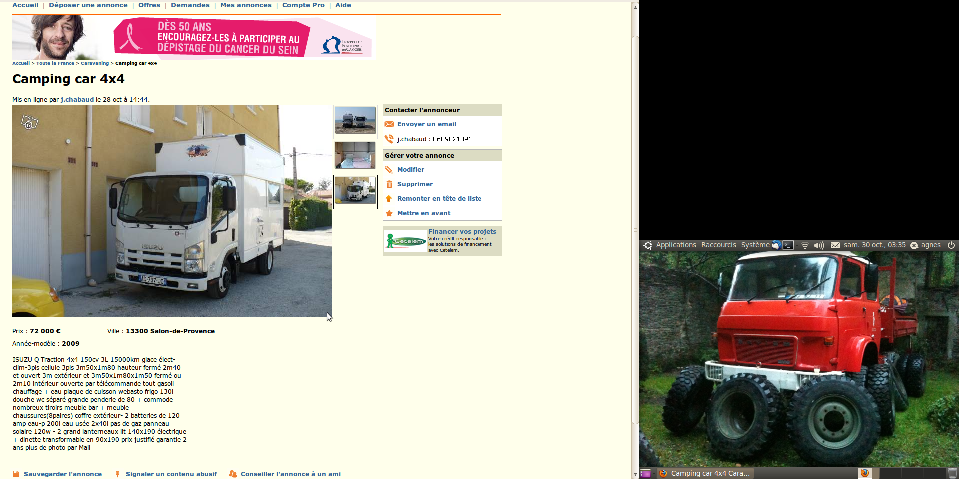
Task: Click the Wi-Fi network indicator icon
Action: (x=804, y=245)
